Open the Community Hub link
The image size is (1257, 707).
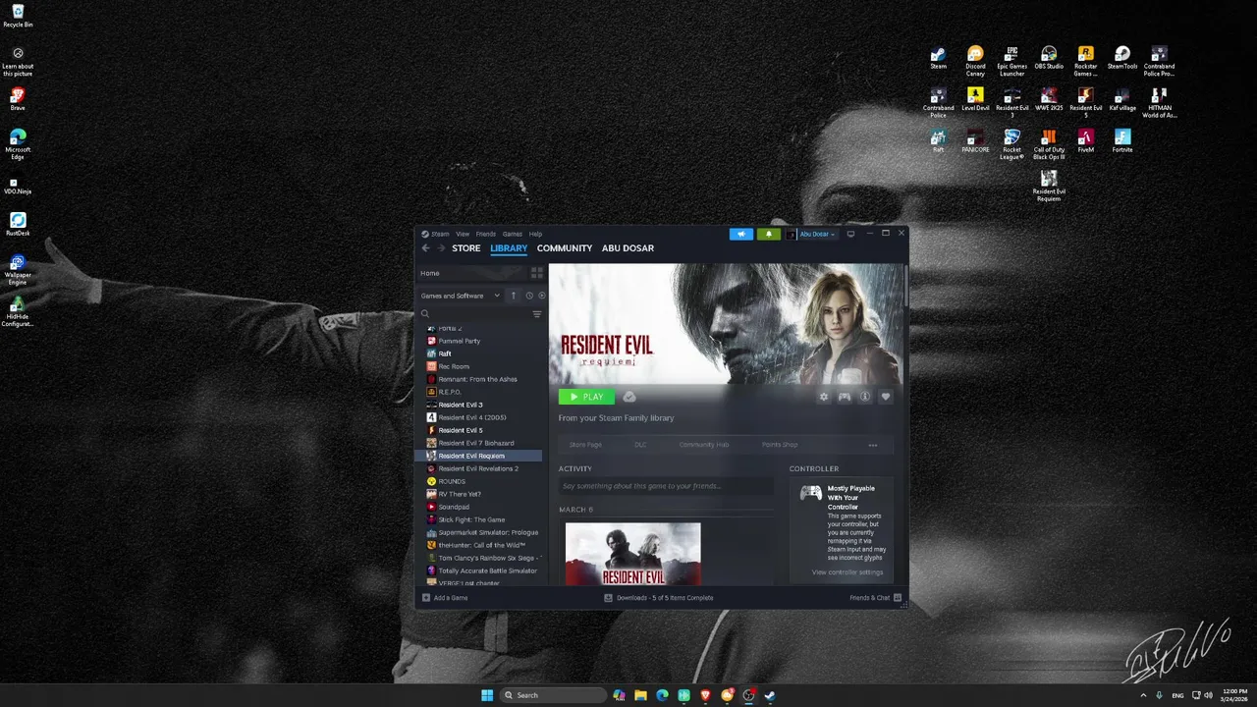(x=704, y=445)
